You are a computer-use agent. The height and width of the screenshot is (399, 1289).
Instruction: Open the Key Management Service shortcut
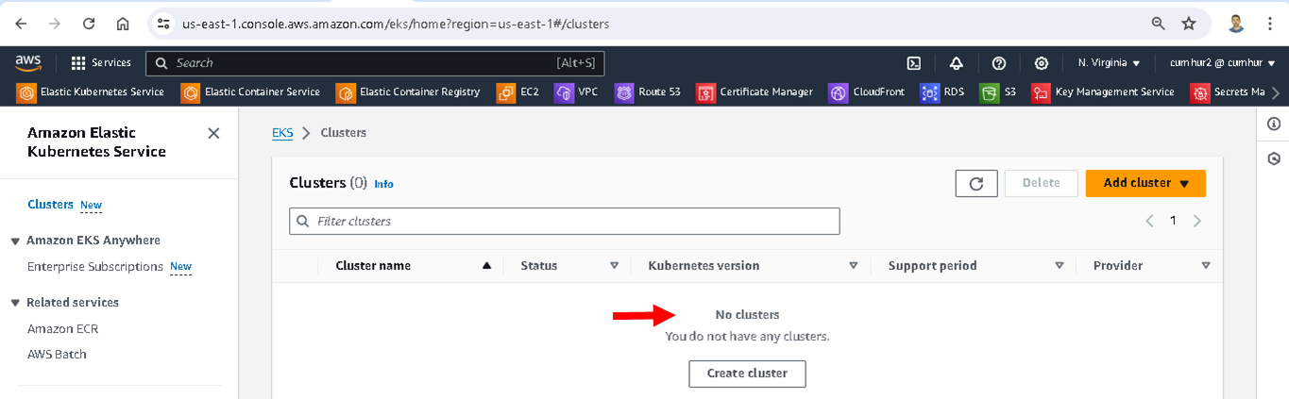coord(1103,92)
